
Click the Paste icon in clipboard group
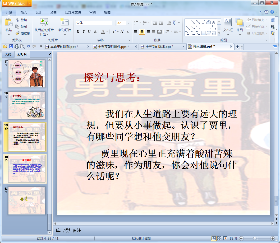pos(8,22)
